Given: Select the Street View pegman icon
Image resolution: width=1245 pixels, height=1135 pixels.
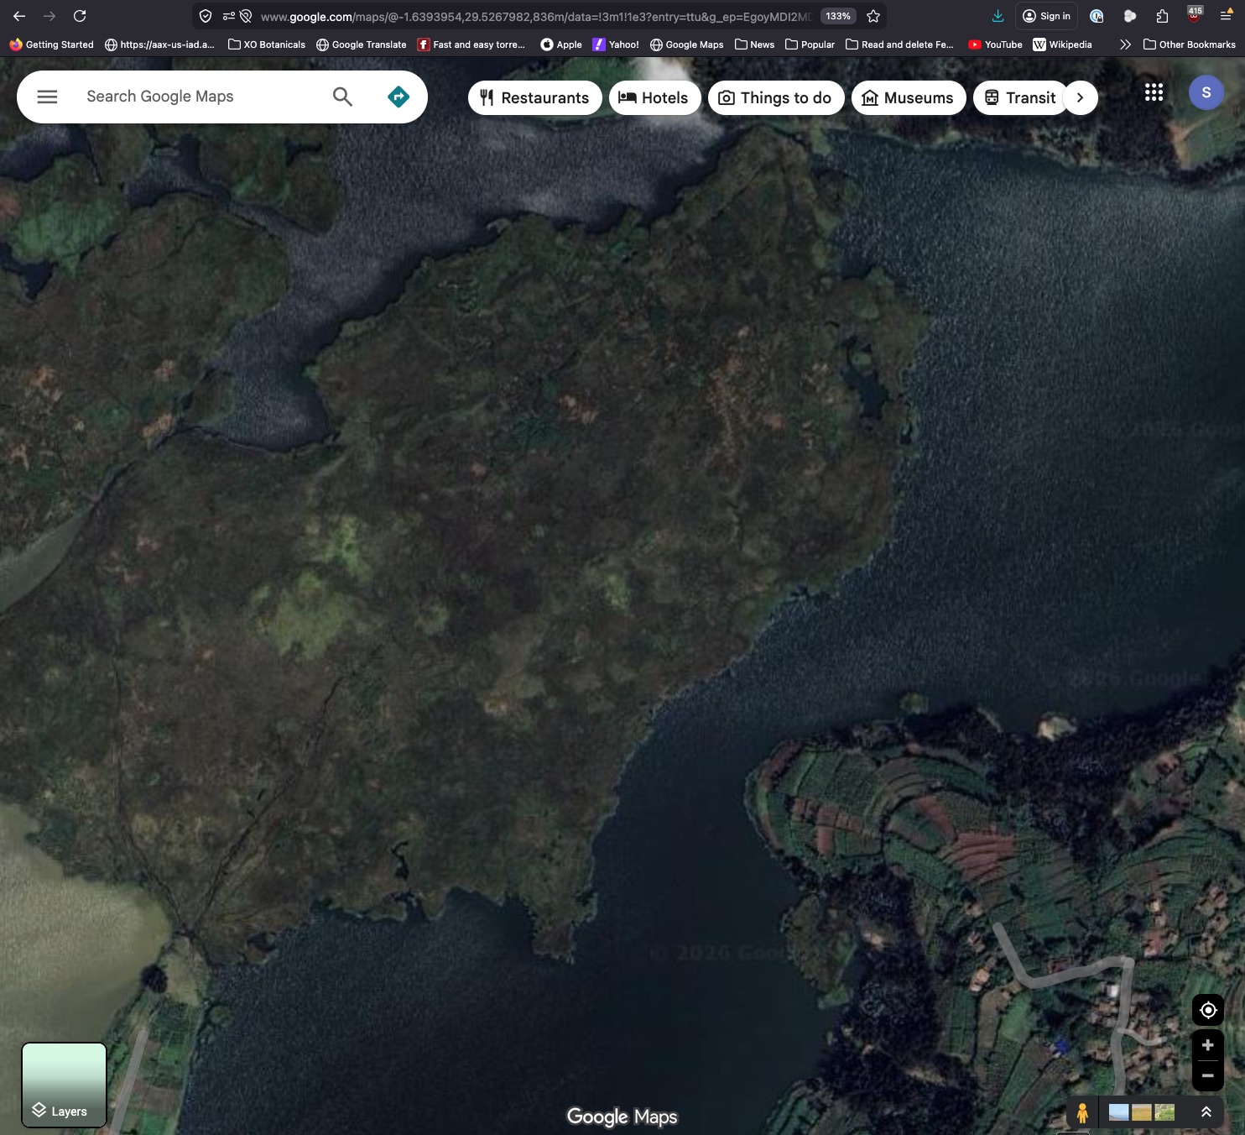Looking at the screenshot, I should tap(1082, 1112).
